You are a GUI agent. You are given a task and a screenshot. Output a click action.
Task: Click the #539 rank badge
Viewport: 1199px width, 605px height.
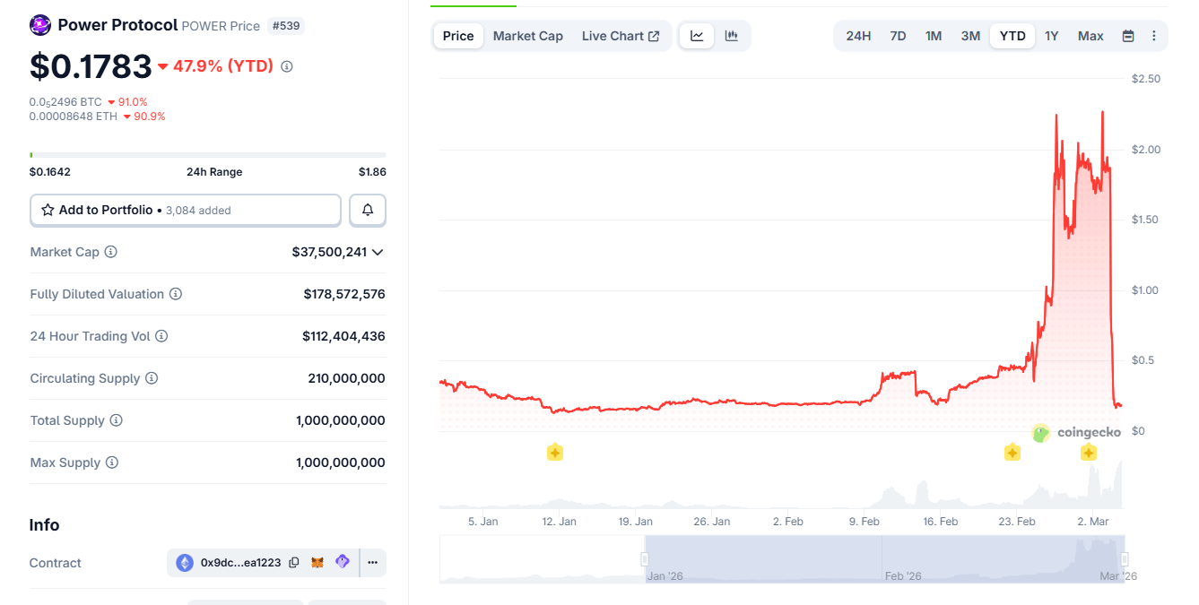tap(286, 26)
